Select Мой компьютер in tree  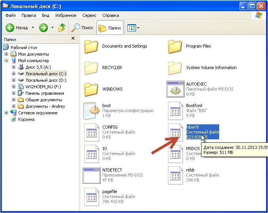pos(33,61)
